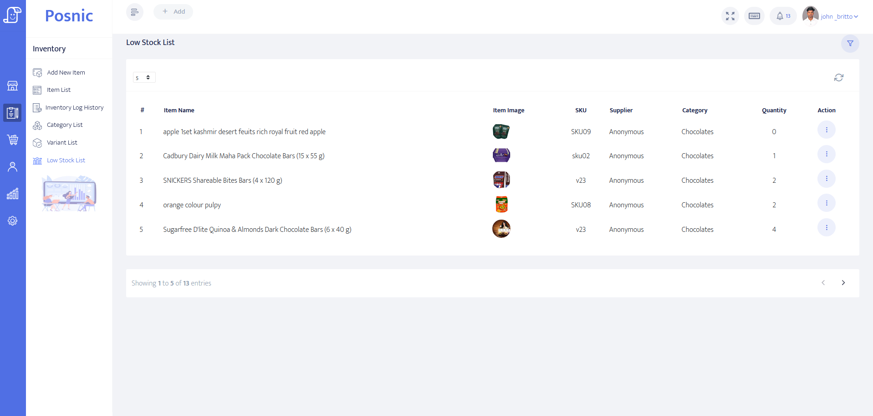Image resolution: width=873 pixels, height=416 pixels.
Task: Open the settings gear in the left rail
Action: (13, 221)
